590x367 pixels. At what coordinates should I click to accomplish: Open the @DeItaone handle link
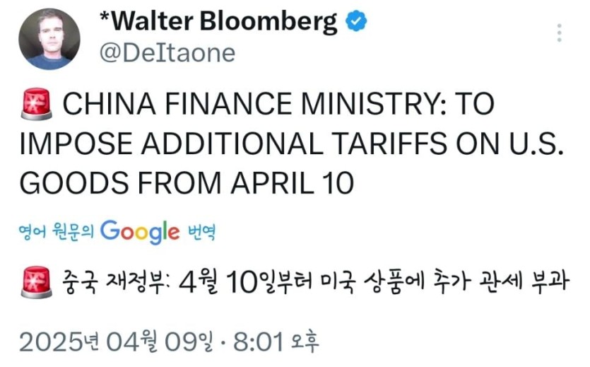167,53
